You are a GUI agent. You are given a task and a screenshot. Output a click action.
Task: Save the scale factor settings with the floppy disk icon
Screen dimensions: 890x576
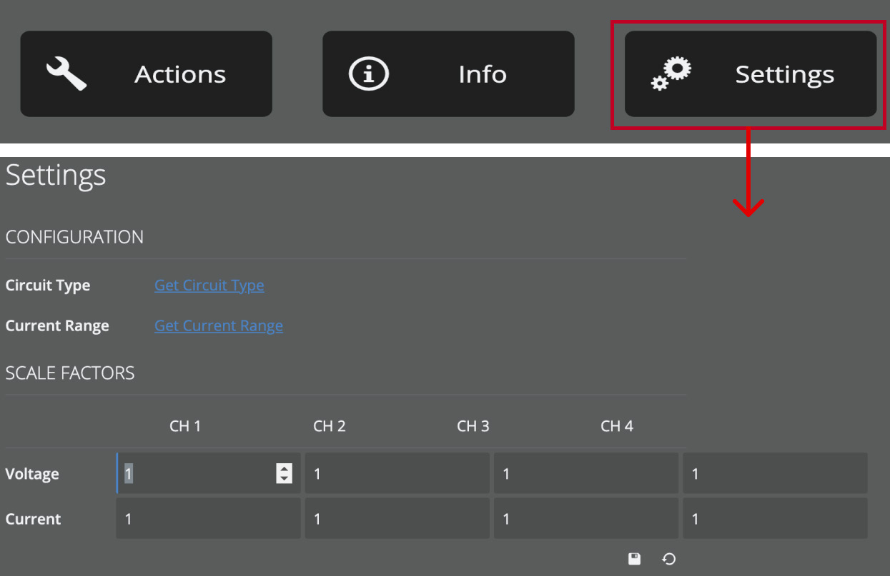tap(635, 559)
